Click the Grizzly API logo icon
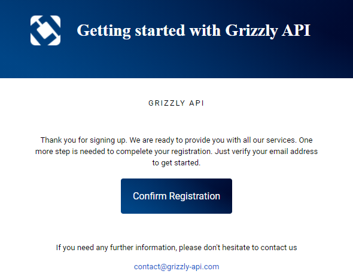This screenshot has height=277, width=353. pyautogui.click(x=45, y=30)
